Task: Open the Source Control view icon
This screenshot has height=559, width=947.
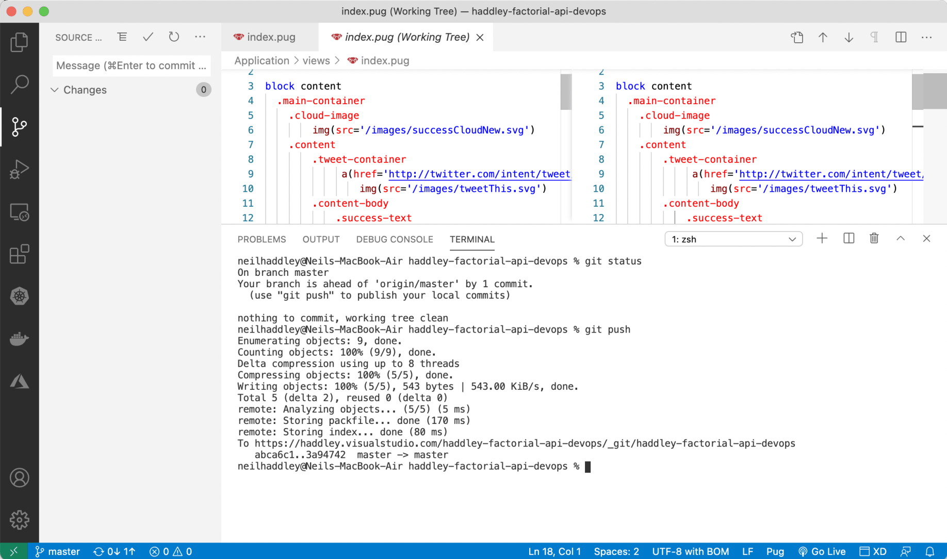Action: [19, 126]
